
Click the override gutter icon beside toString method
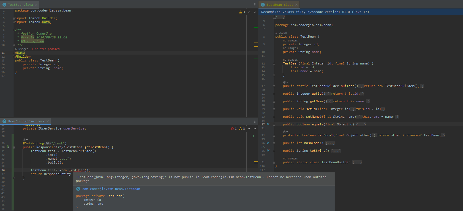[268, 151]
